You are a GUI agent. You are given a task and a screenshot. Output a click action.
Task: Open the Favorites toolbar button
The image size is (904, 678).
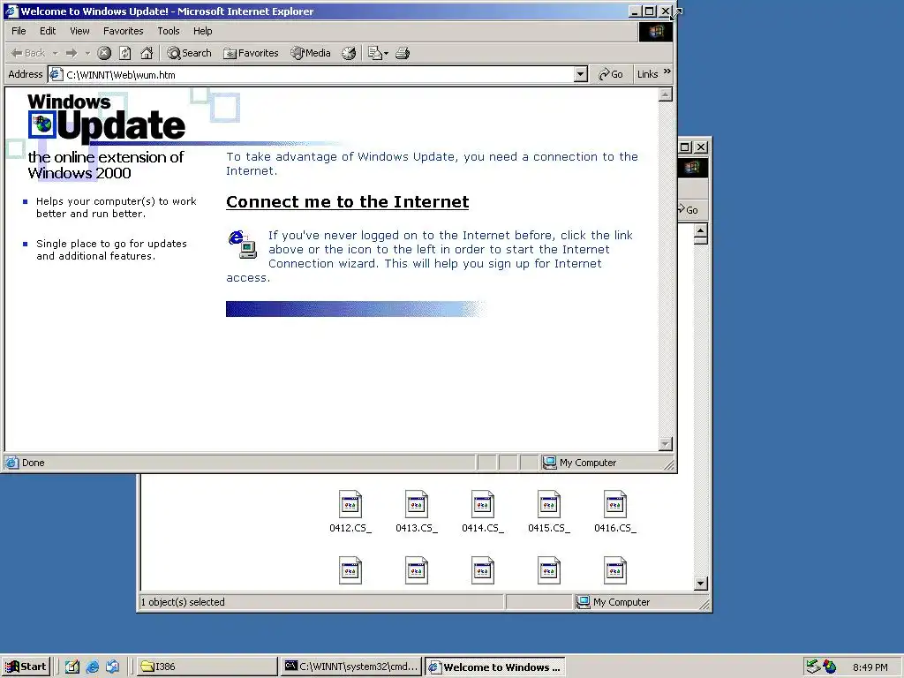tap(251, 53)
